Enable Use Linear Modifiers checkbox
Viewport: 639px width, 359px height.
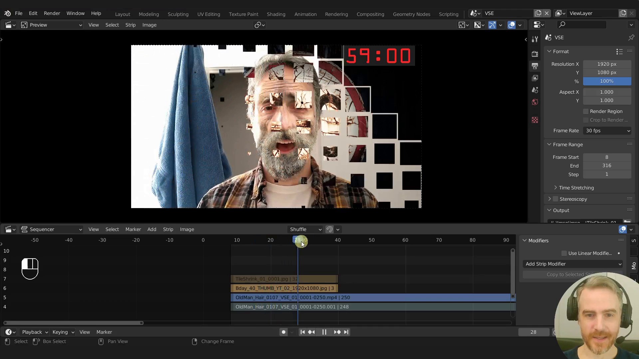[x=564, y=253]
